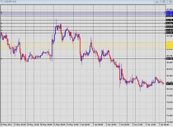Click the 81.340 price scale value
173x127 pixels.
point(169,36)
